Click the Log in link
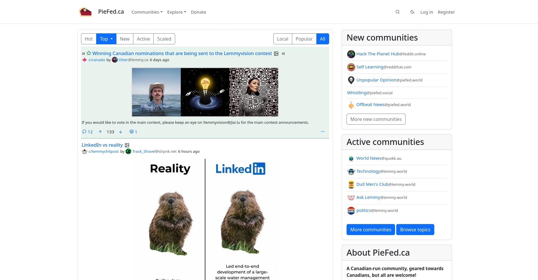 [x=426, y=12]
